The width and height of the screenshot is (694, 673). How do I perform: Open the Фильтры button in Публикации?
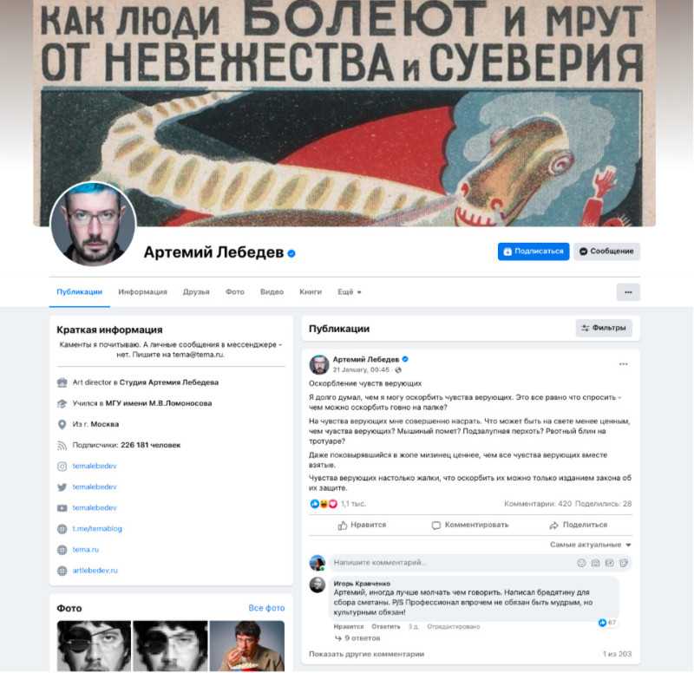(604, 328)
